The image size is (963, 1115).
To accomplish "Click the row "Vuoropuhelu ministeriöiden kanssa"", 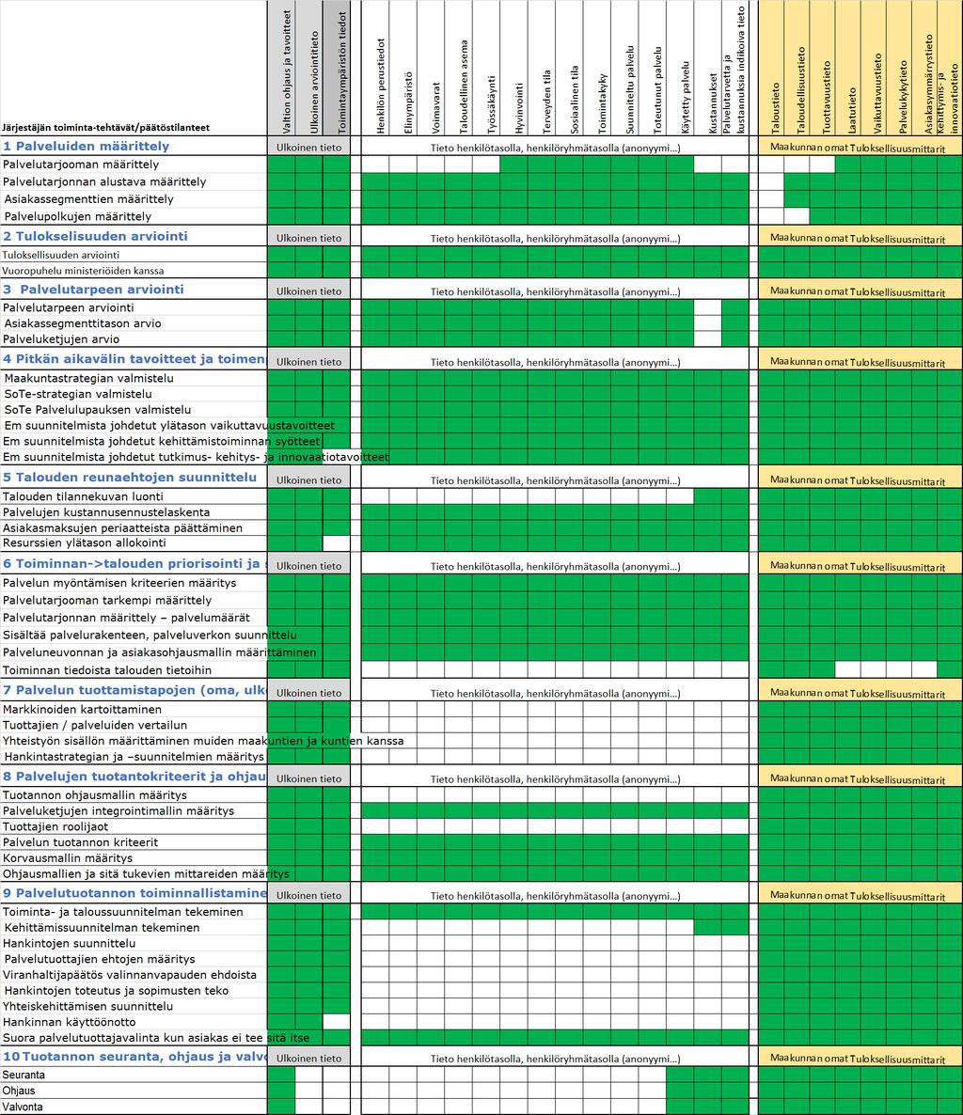I will pos(83,271).
